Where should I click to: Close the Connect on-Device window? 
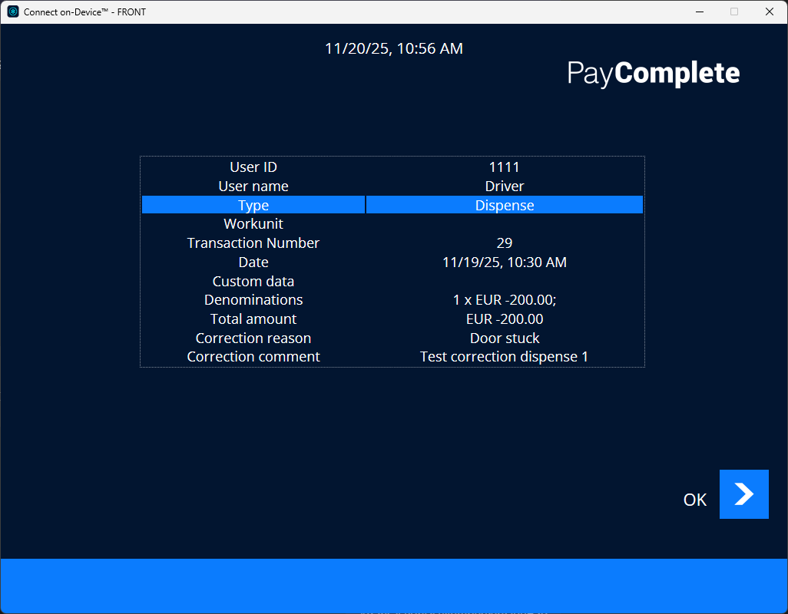[x=770, y=12]
